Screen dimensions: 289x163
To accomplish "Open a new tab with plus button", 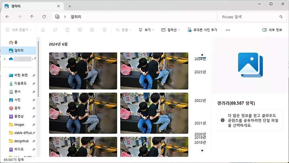I will coord(70,6).
